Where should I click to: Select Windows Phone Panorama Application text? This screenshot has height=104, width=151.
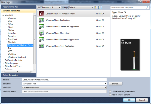62,40
